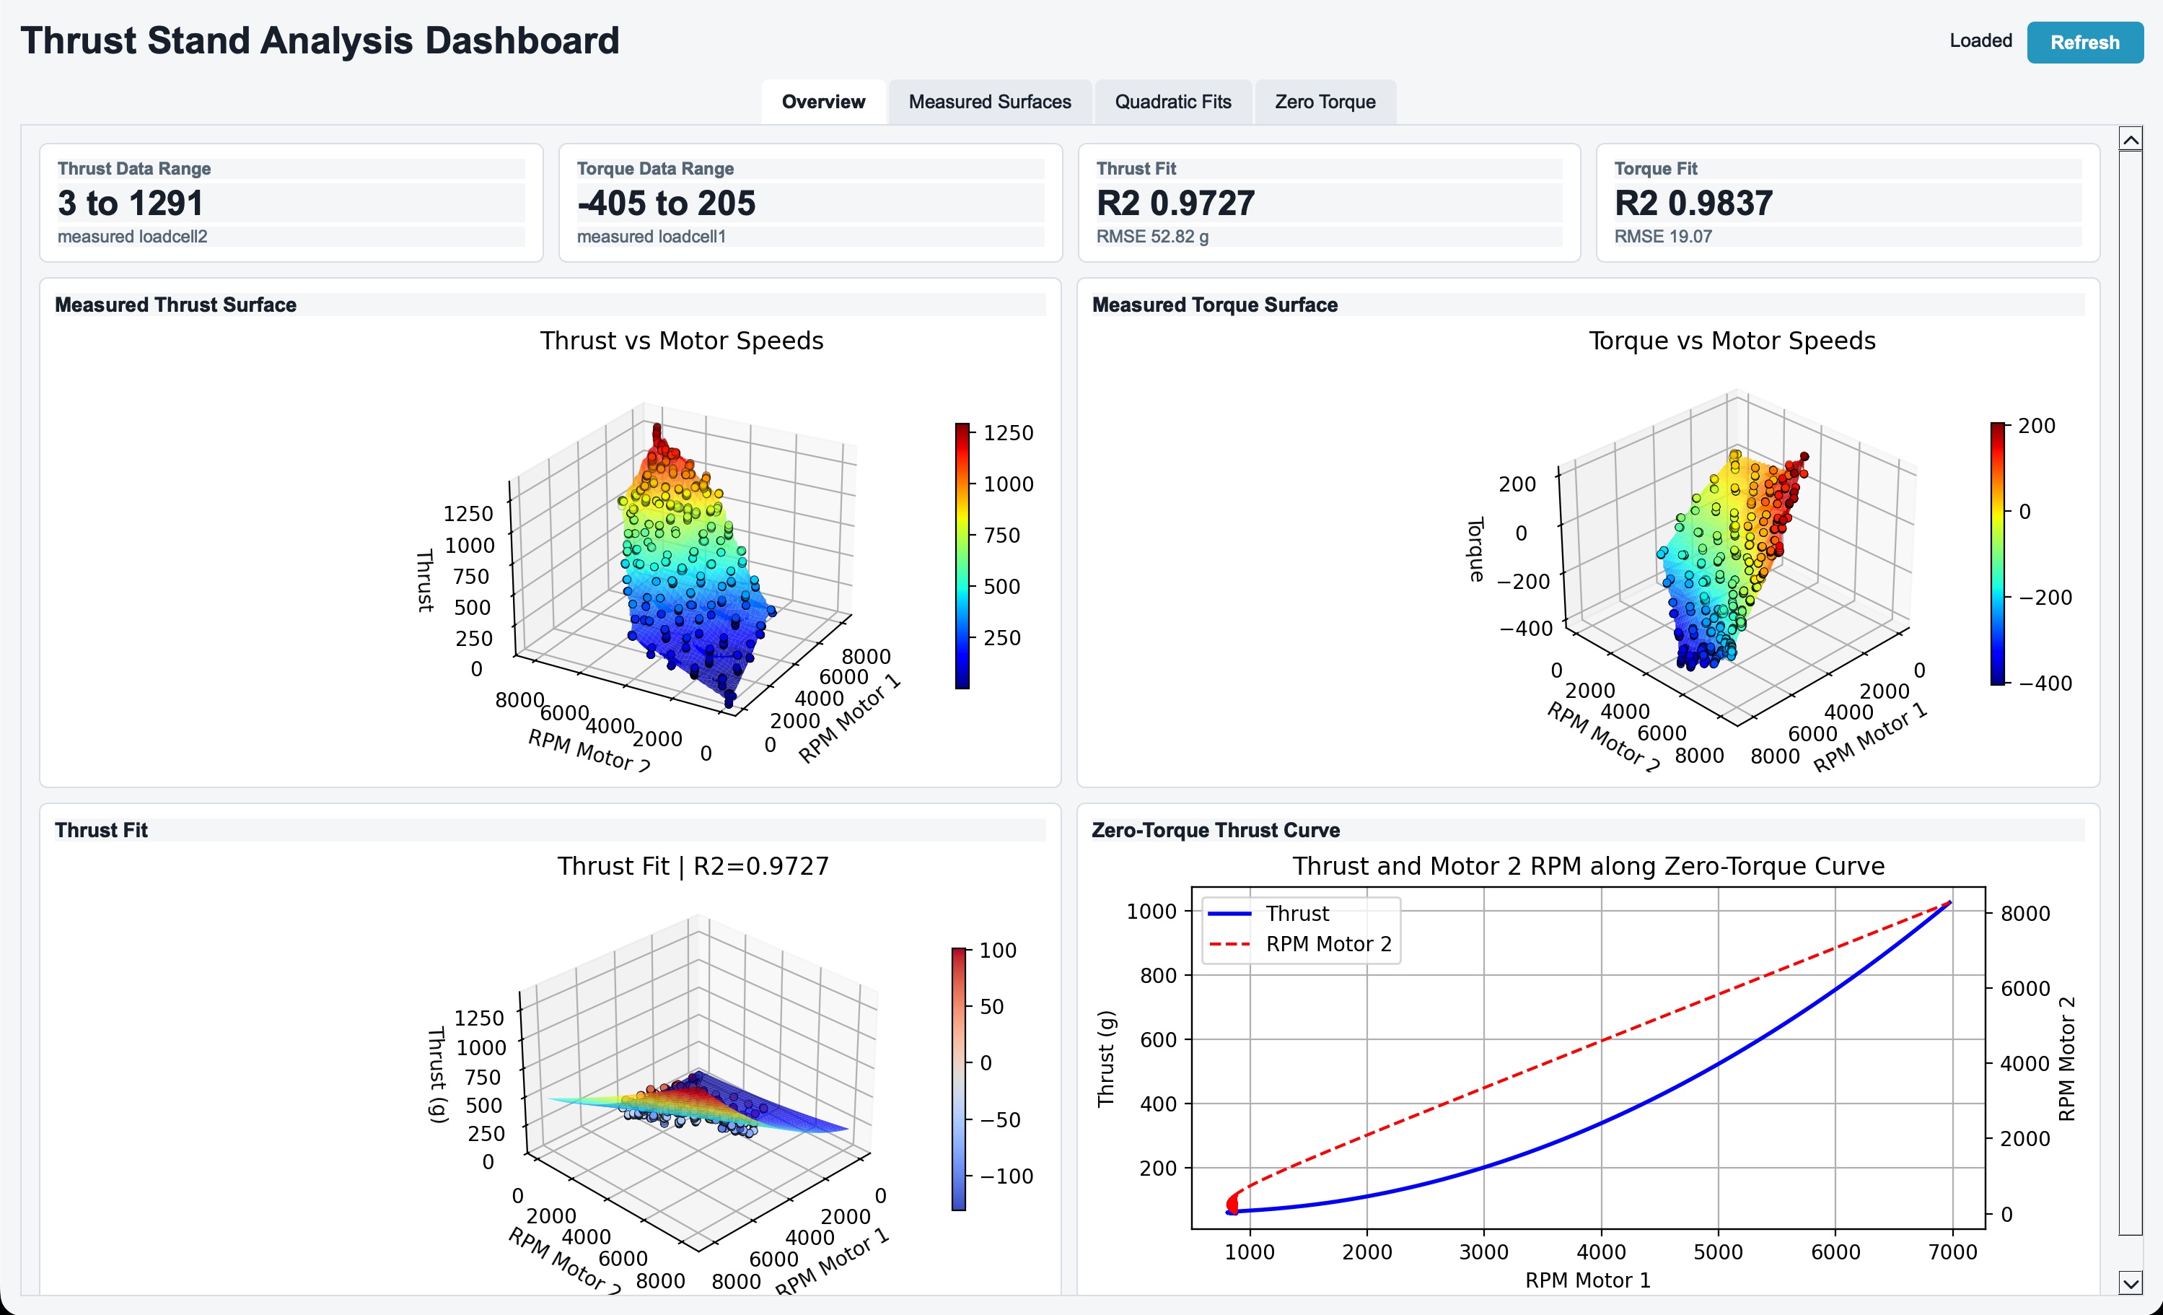Click the Thrust Data Range label
The height and width of the screenshot is (1315, 2163).
(x=134, y=169)
